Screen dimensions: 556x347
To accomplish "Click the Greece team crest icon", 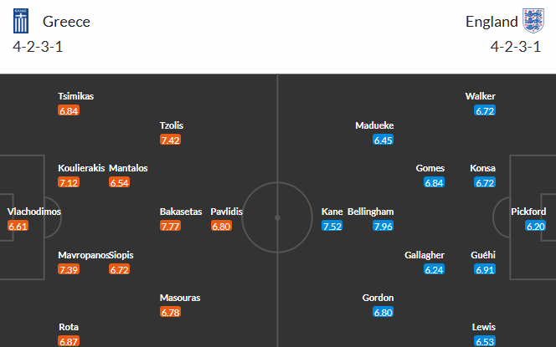I will tap(21, 21).
